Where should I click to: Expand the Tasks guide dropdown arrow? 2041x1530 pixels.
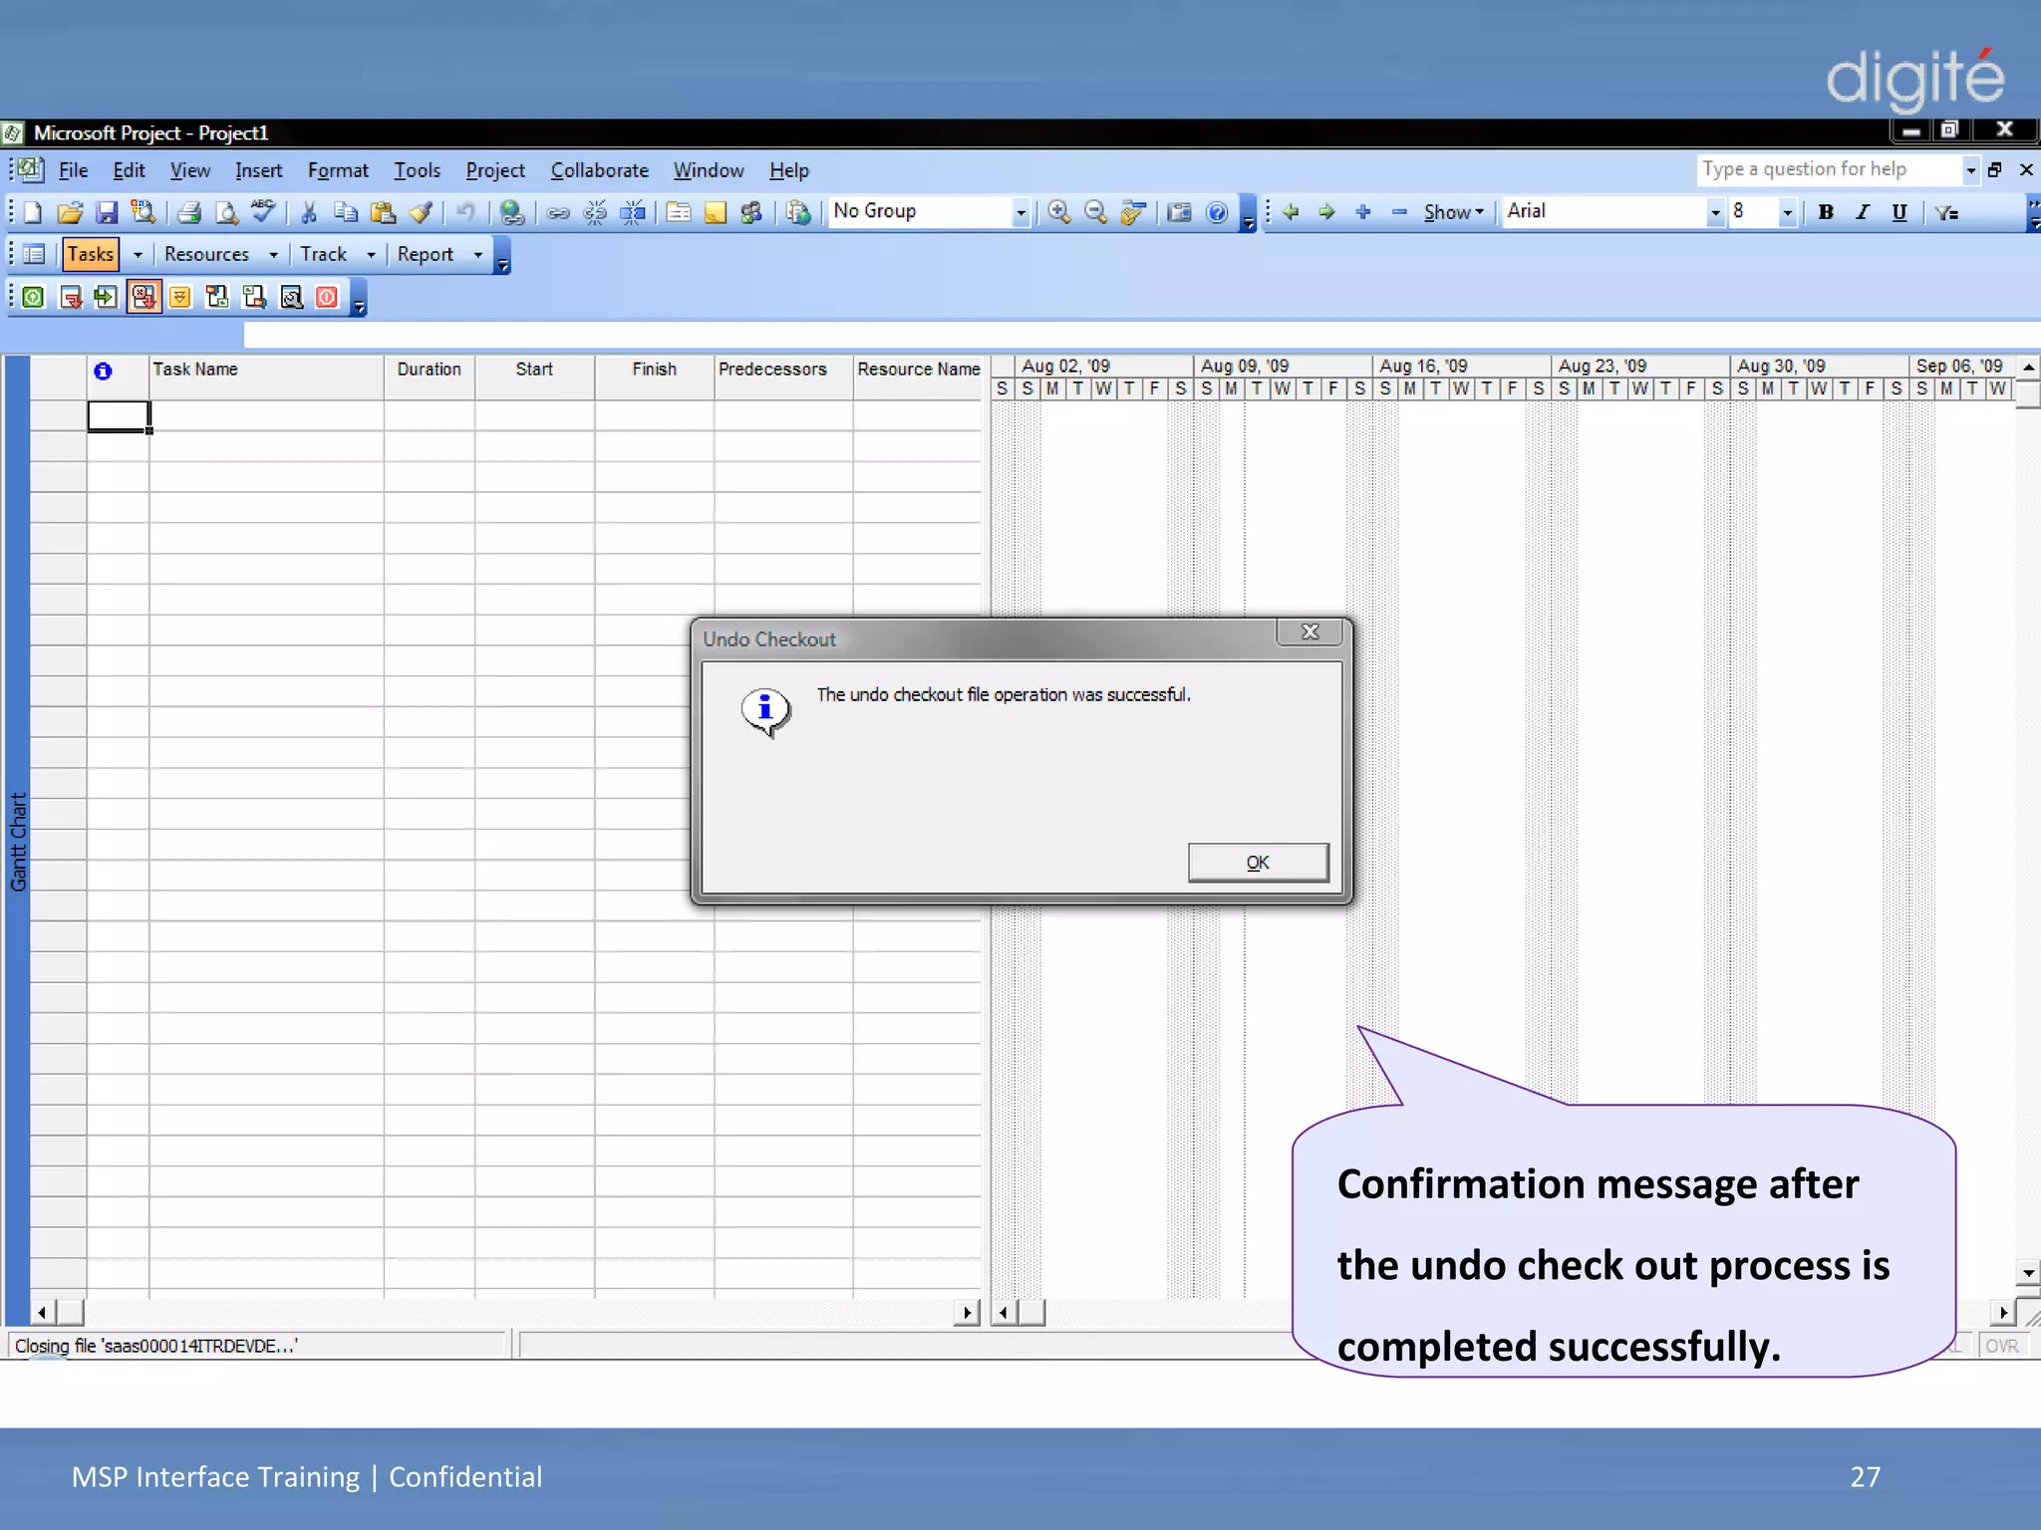[x=138, y=255]
